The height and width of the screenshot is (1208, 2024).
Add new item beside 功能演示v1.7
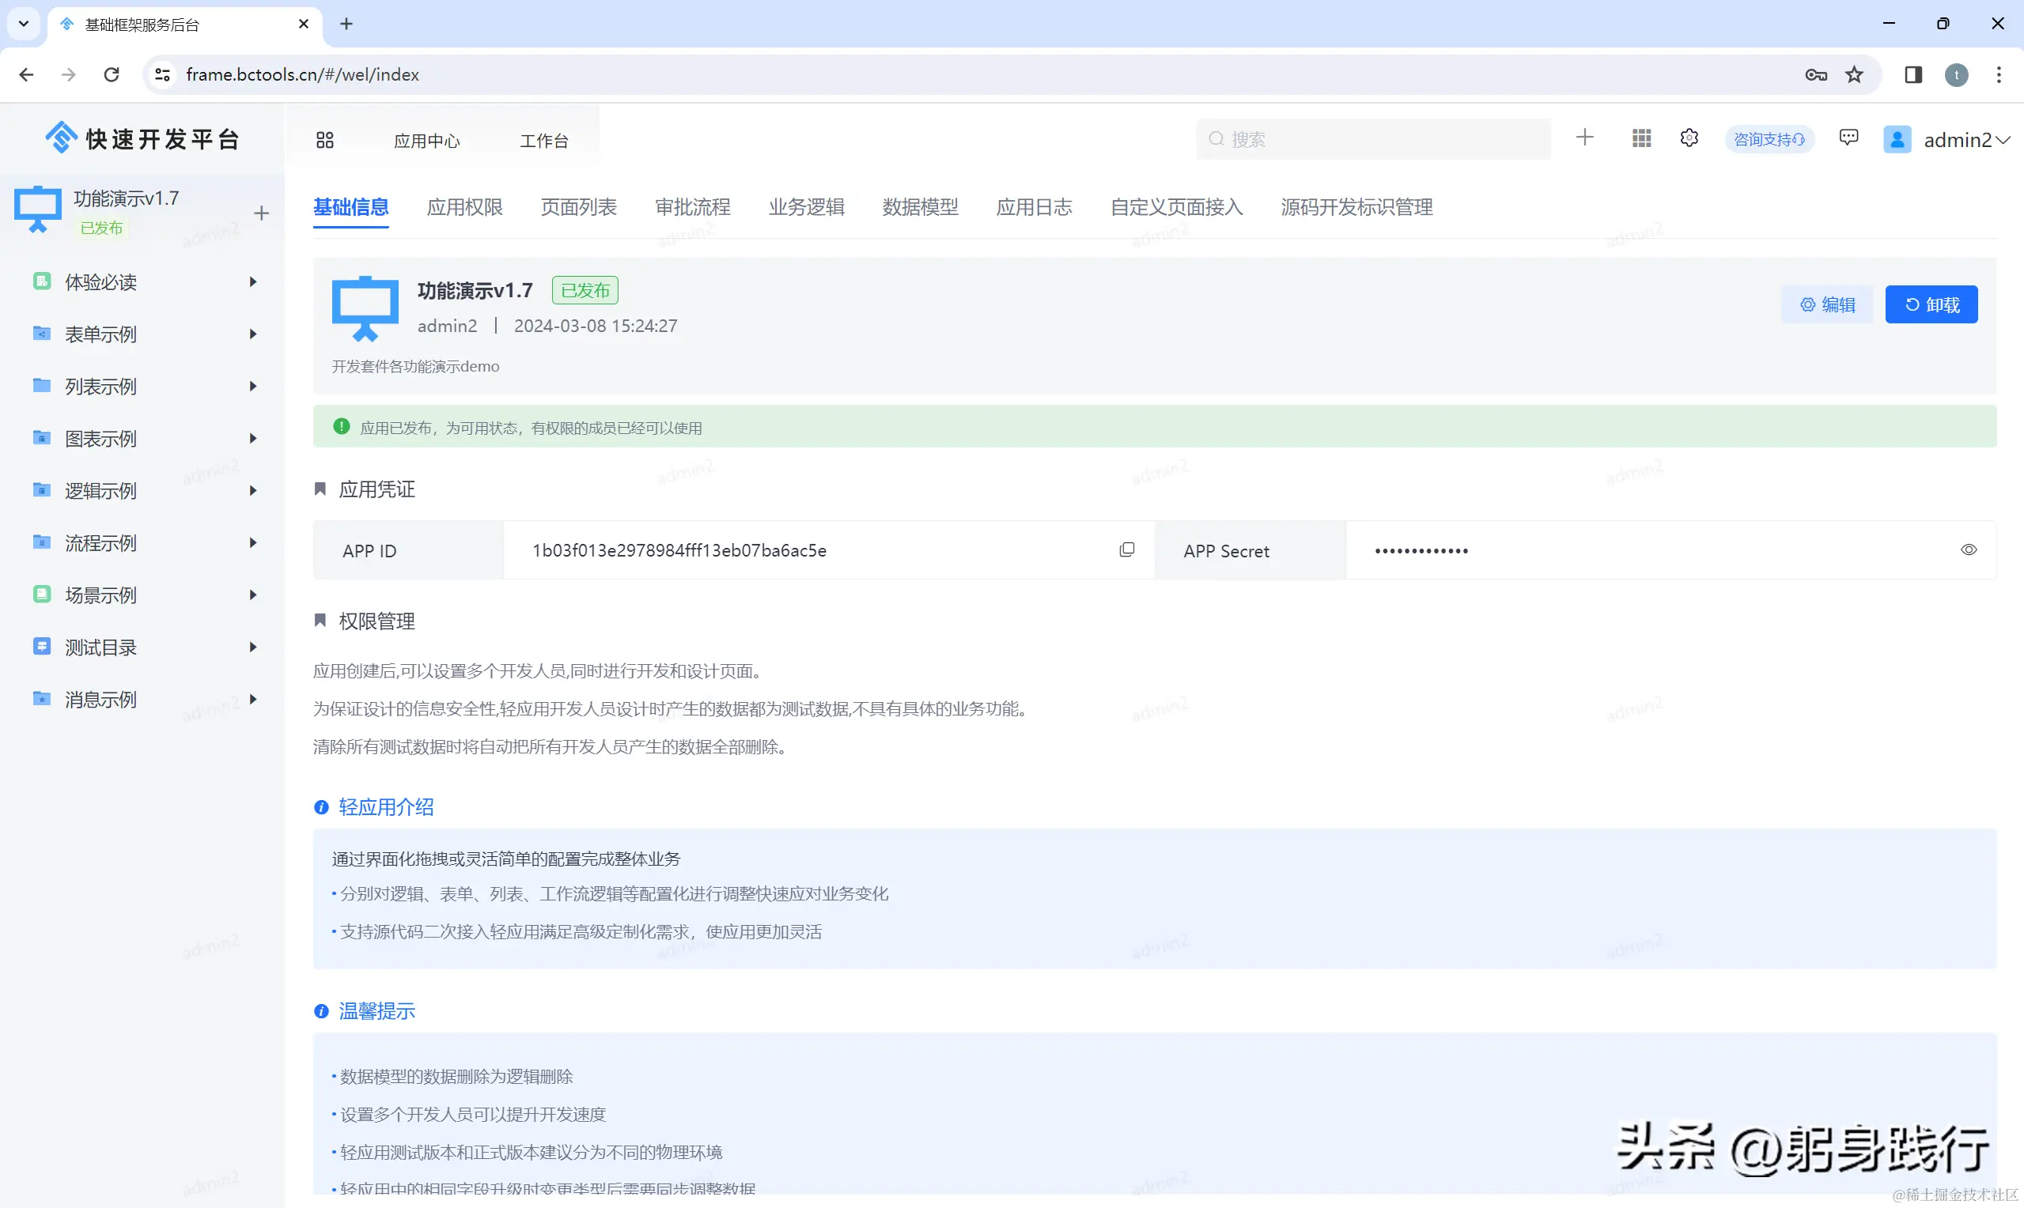click(261, 213)
